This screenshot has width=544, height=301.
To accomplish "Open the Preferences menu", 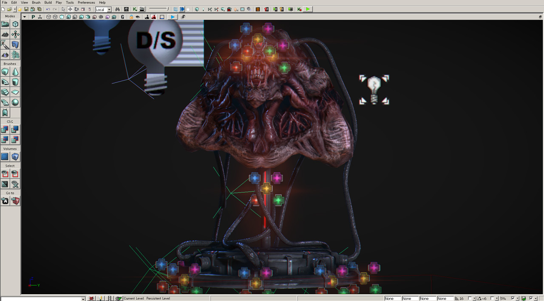I will point(86,3).
